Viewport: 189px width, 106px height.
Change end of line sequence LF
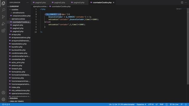(x=157, y=105)
